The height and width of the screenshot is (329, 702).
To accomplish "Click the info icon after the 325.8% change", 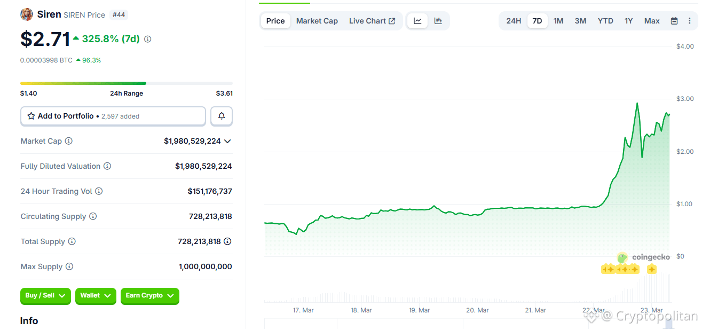I will pos(147,39).
